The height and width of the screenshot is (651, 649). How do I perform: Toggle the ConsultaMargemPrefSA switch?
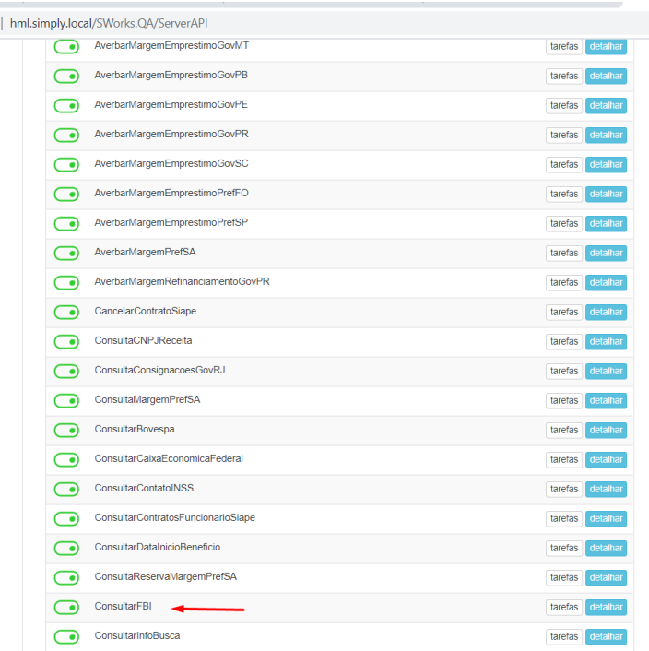(x=66, y=400)
